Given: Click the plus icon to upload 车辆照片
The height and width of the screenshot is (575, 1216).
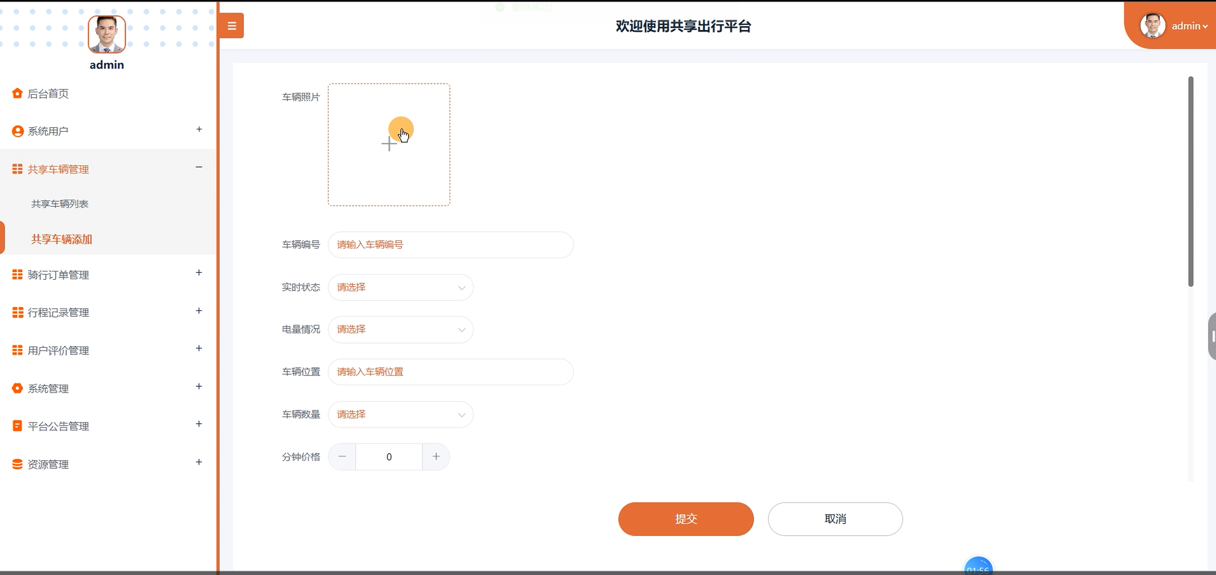Looking at the screenshot, I should click(x=389, y=144).
